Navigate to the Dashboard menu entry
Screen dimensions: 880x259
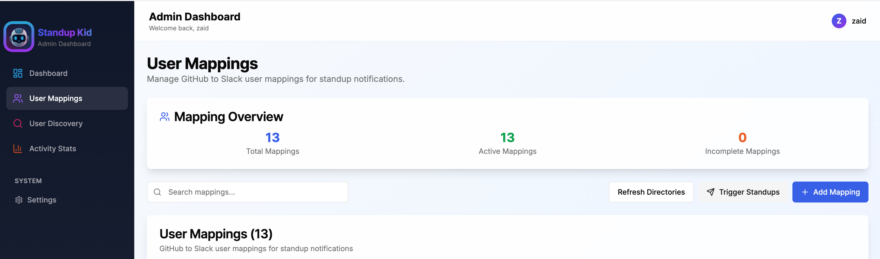(x=48, y=73)
